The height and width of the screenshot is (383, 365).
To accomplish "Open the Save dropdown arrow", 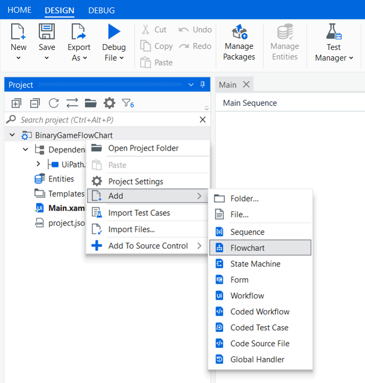I will click(47, 58).
